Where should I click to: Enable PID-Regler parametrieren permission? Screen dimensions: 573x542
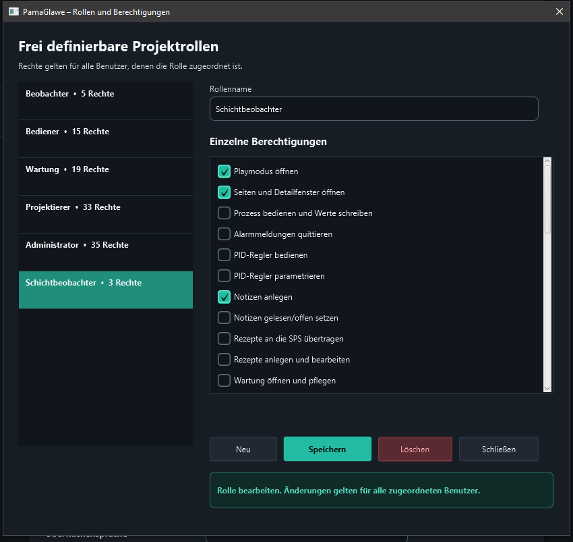click(224, 275)
